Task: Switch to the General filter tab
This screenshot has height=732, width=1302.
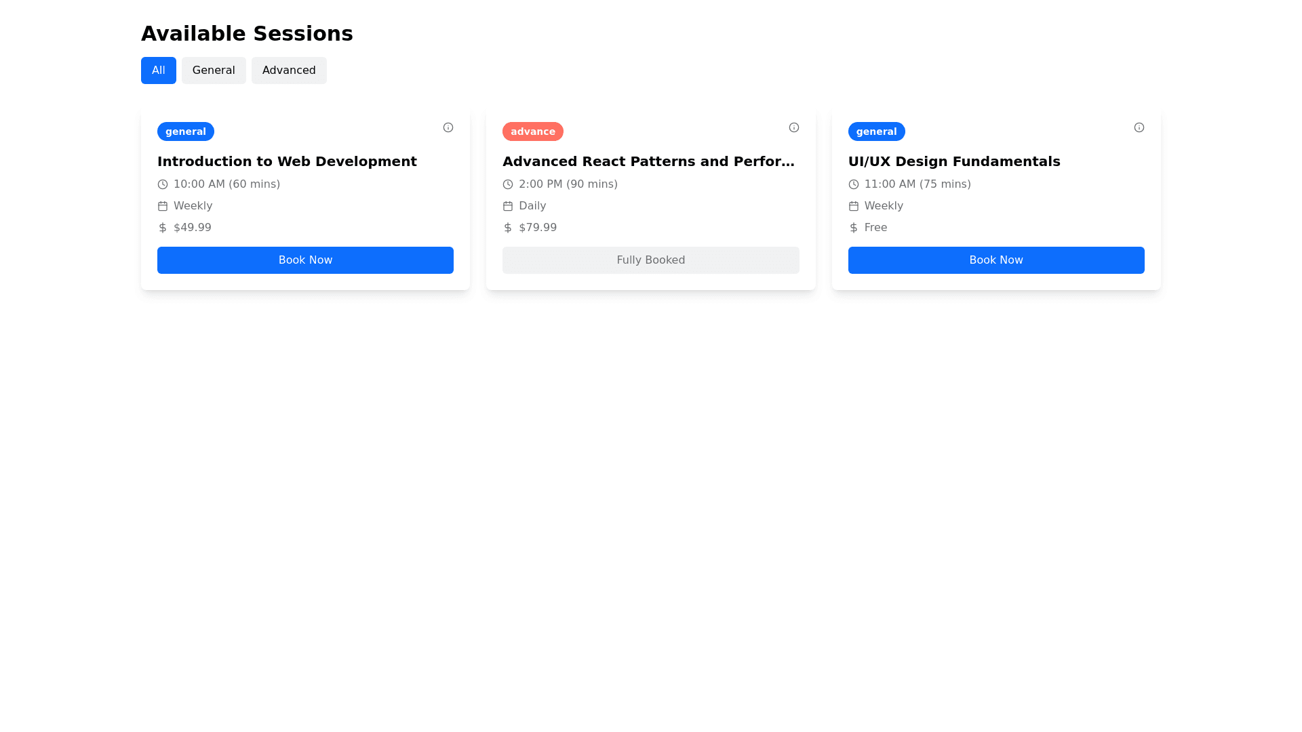Action: pyautogui.click(x=213, y=70)
